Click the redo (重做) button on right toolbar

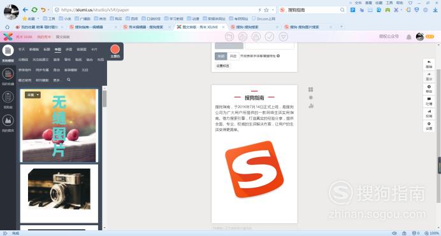[x=429, y=76]
